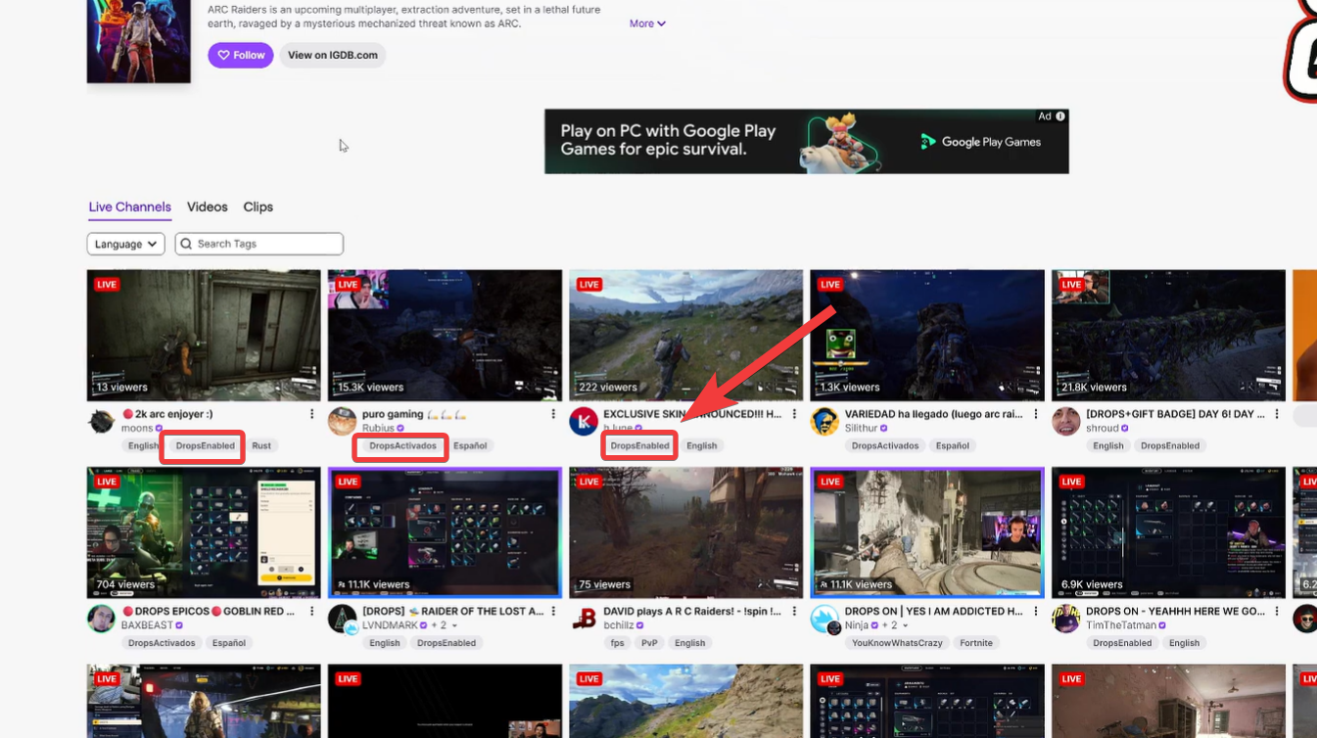This screenshot has width=1317, height=738.
Task: Select the Español tag under Silithur's stream
Action: (x=953, y=445)
